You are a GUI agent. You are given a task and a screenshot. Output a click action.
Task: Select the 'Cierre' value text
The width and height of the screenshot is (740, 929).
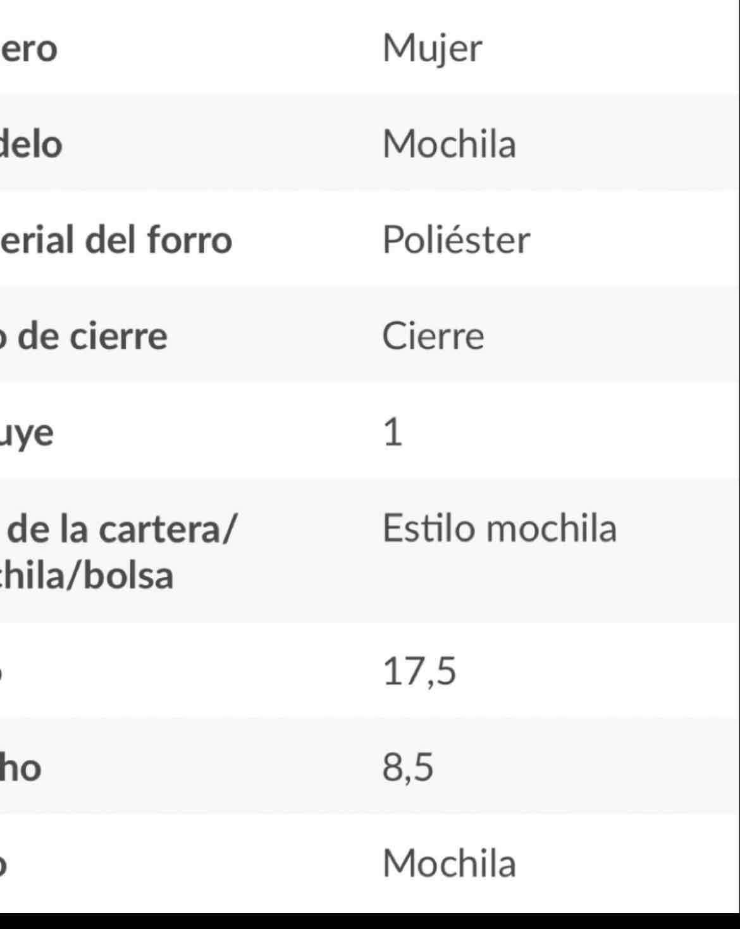click(x=433, y=336)
